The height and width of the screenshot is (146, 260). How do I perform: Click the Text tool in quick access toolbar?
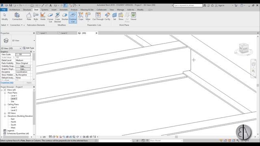pos(50,5)
